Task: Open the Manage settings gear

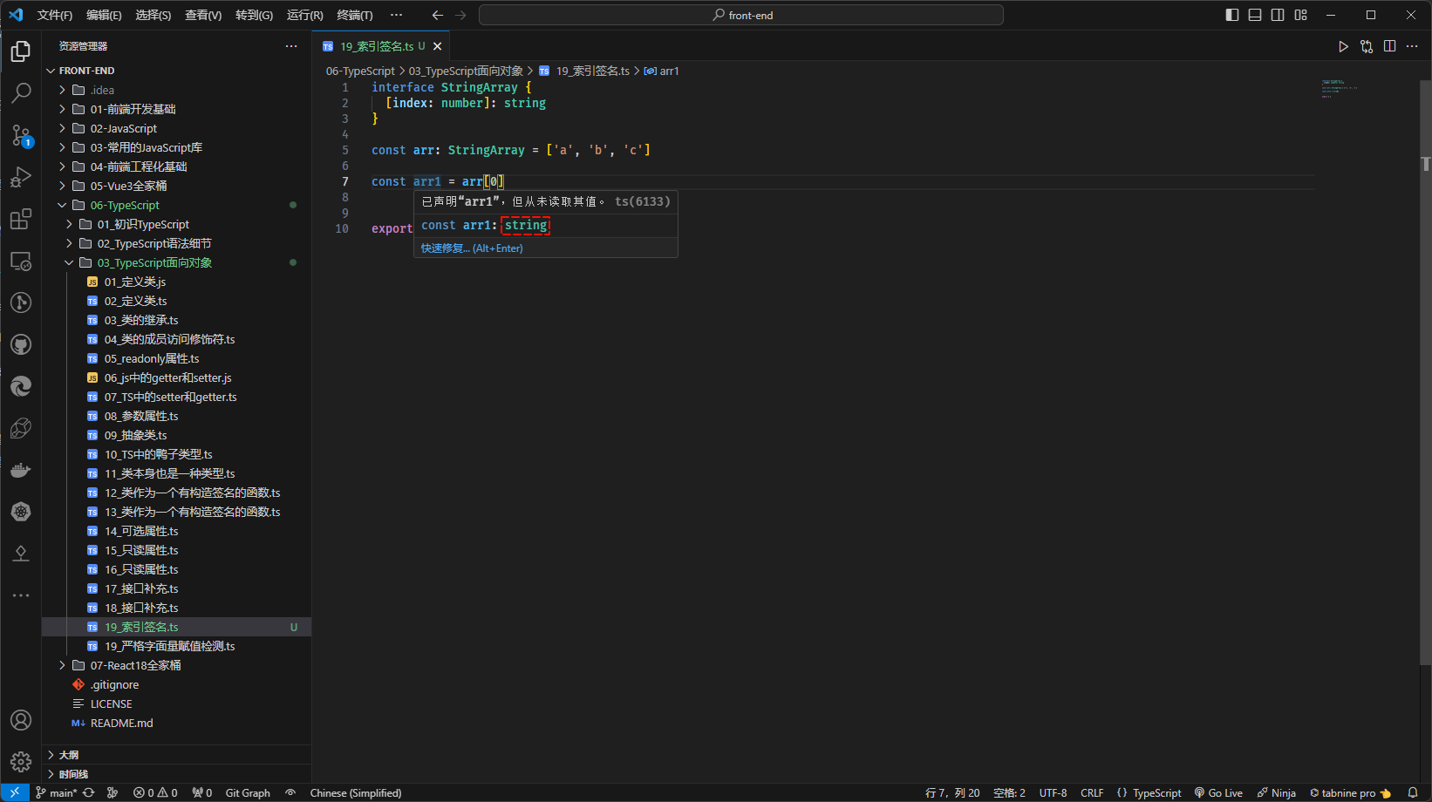Action: pos(21,762)
